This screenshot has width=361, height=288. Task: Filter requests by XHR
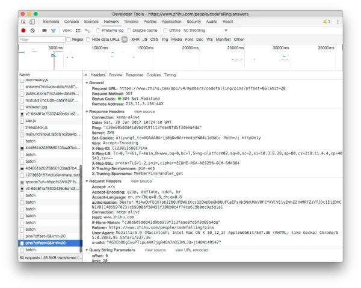tap(135, 39)
